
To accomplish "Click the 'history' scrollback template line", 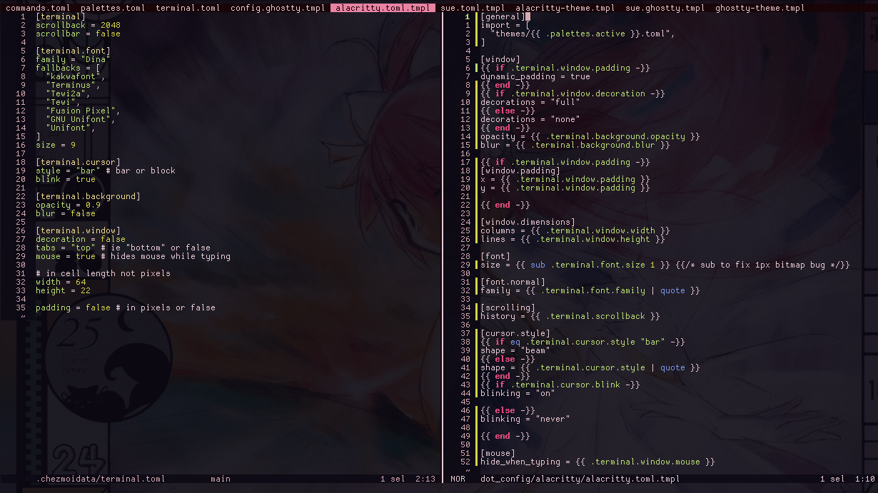I will point(570,316).
